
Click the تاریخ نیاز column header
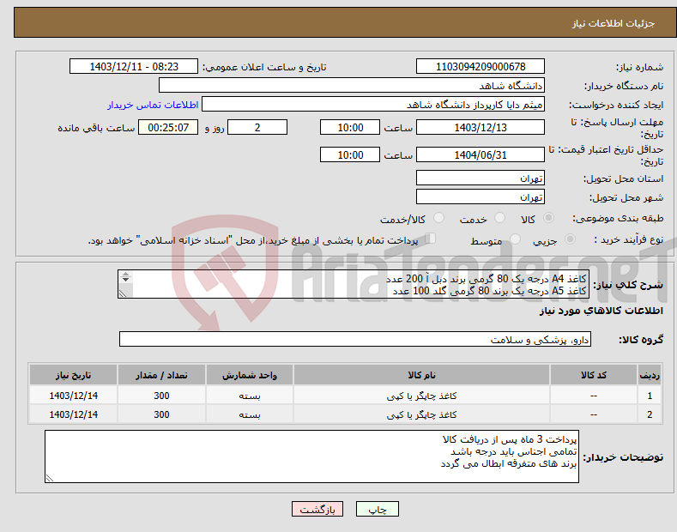(74, 375)
